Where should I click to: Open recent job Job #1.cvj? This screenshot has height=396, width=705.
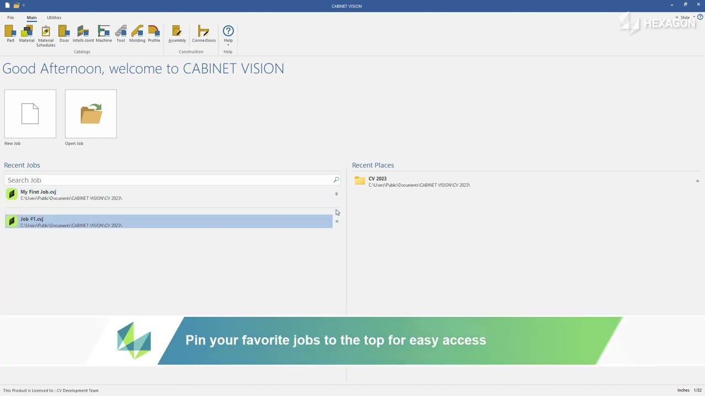coord(169,222)
